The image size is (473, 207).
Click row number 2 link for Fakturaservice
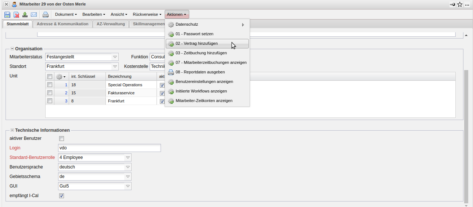pyautogui.click(x=66, y=93)
